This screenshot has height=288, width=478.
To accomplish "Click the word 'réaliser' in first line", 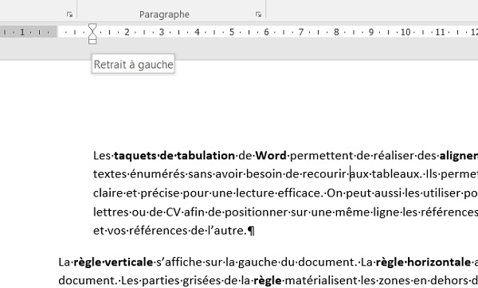I will [x=394, y=156].
